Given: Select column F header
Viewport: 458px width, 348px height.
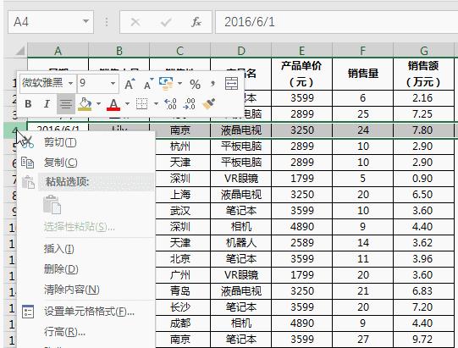Looking at the screenshot, I should (x=363, y=51).
